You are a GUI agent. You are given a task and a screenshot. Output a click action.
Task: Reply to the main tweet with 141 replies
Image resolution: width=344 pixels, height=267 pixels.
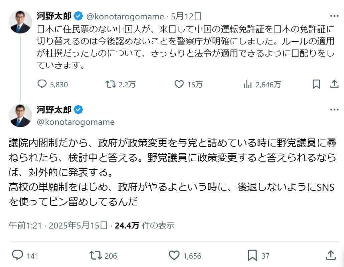point(17,256)
